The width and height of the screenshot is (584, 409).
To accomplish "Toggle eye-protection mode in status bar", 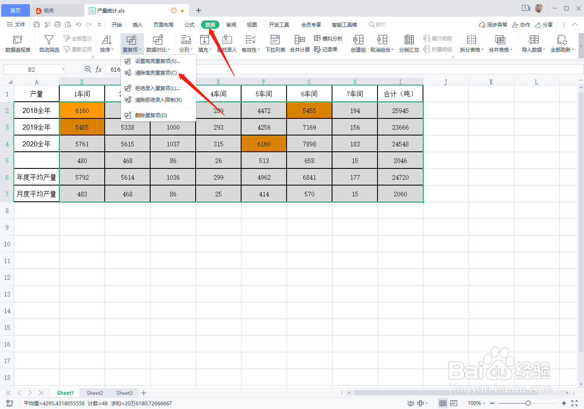I will point(411,403).
